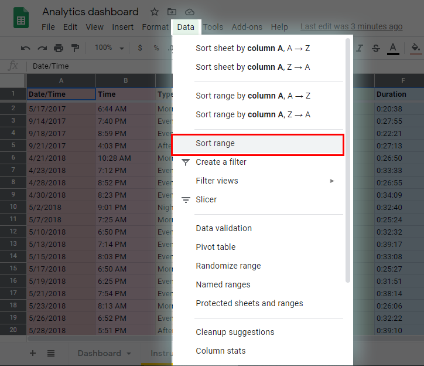Click Create a filter option
This screenshot has height=366, width=424.
point(221,162)
